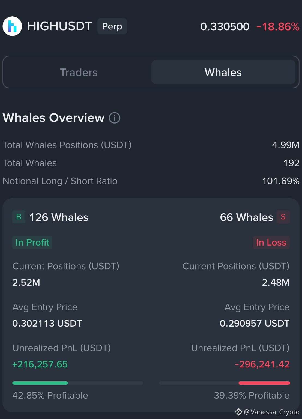This screenshot has height=419, width=302.
Task: Select the Whales tab
Action: [223, 72]
